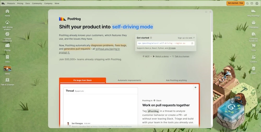Switch to Automatic improvements tab
The image size is (261, 132).
pyautogui.click(x=129, y=80)
